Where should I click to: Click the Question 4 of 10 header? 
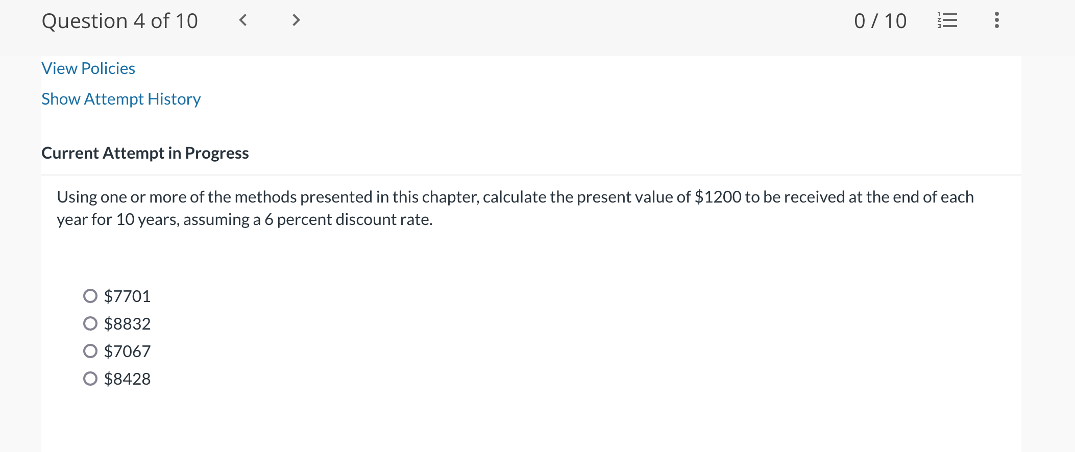point(120,20)
